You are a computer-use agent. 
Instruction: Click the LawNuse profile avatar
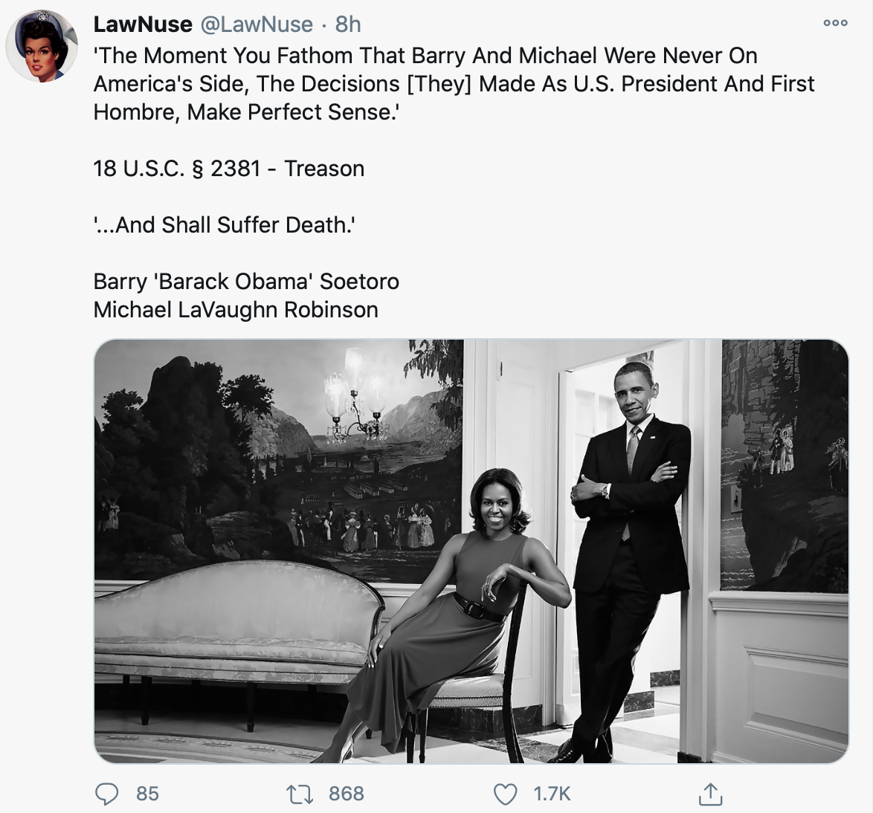pos(42,46)
